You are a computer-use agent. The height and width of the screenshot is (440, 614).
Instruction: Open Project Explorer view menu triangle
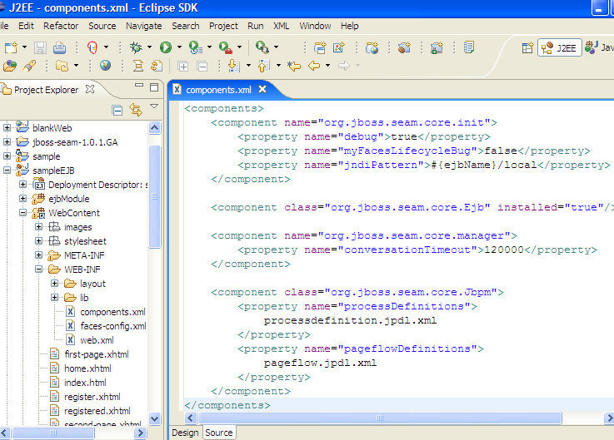[x=154, y=106]
